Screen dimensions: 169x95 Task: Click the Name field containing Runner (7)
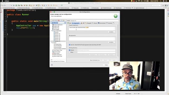click(95, 21)
